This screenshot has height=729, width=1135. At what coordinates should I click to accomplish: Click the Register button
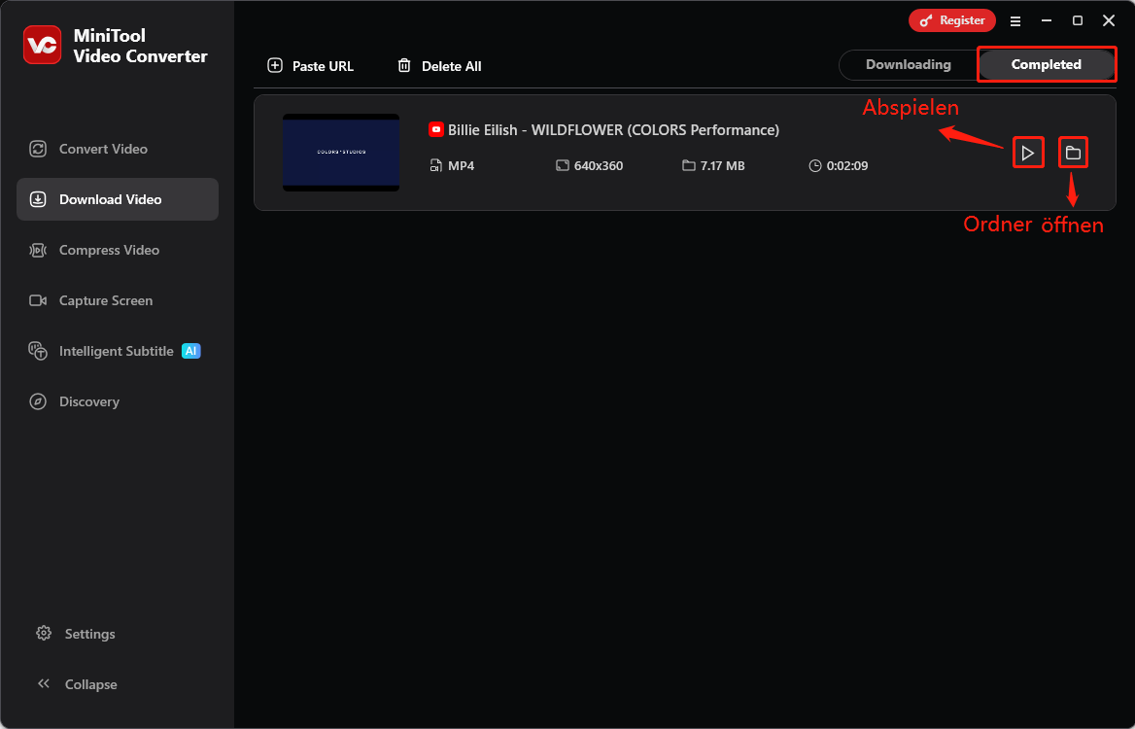tap(952, 19)
